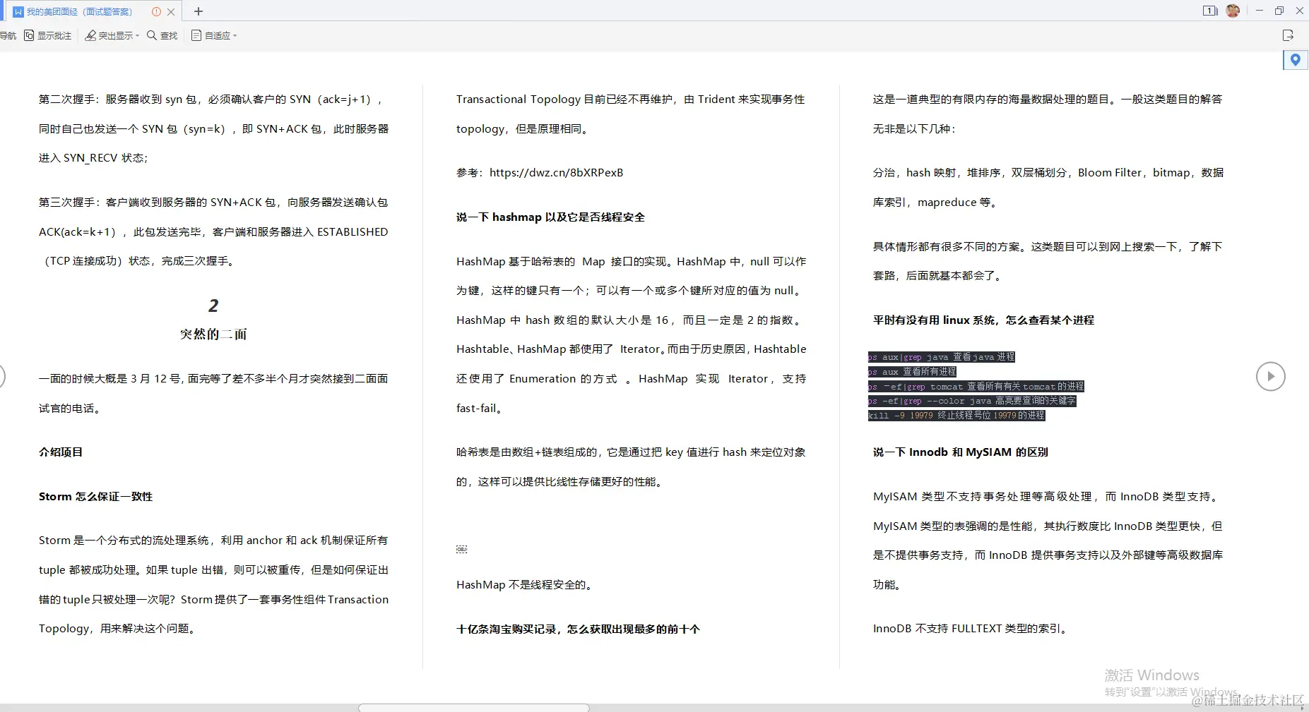Click the export document icon on the right
Image resolution: width=1309 pixels, height=712 pixels.
click(x=1289, y=35)
